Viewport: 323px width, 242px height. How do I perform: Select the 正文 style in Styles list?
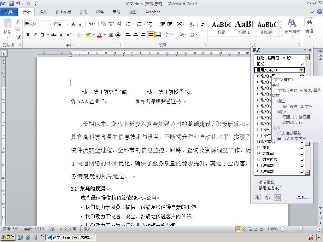click(279, 64)
